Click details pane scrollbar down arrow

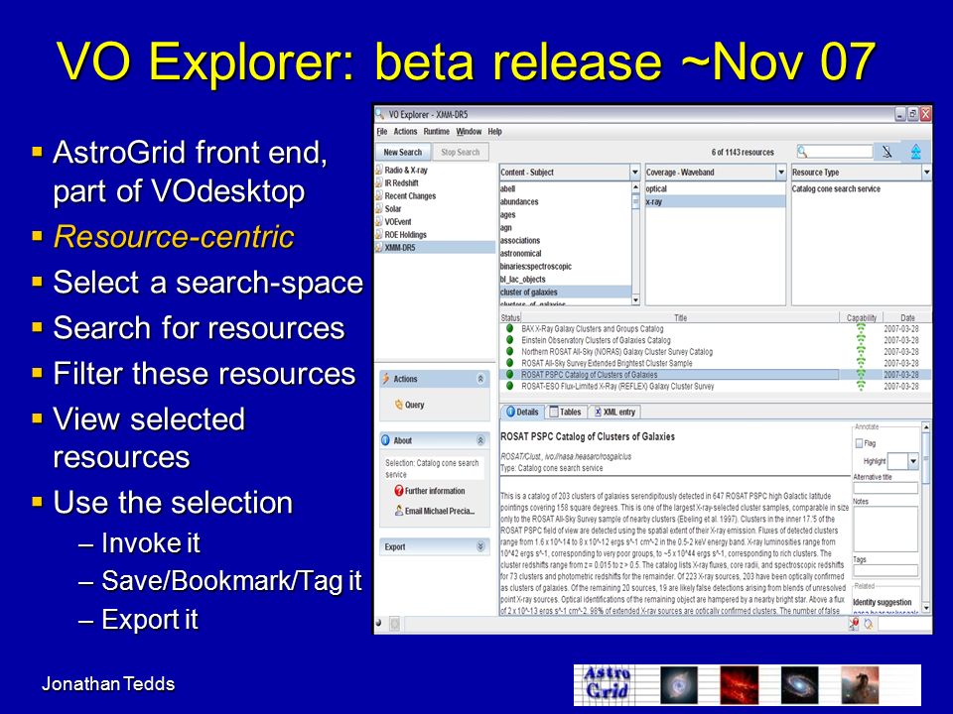[926, 607]
